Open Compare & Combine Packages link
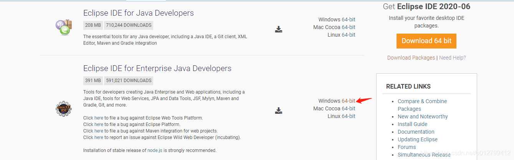 pos(422,105)
